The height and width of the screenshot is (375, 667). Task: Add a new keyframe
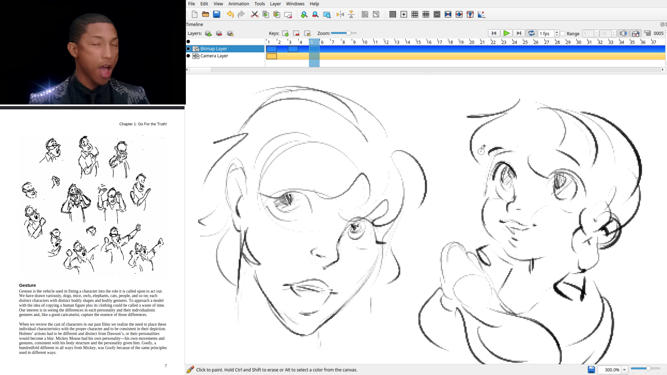point(285,33)
